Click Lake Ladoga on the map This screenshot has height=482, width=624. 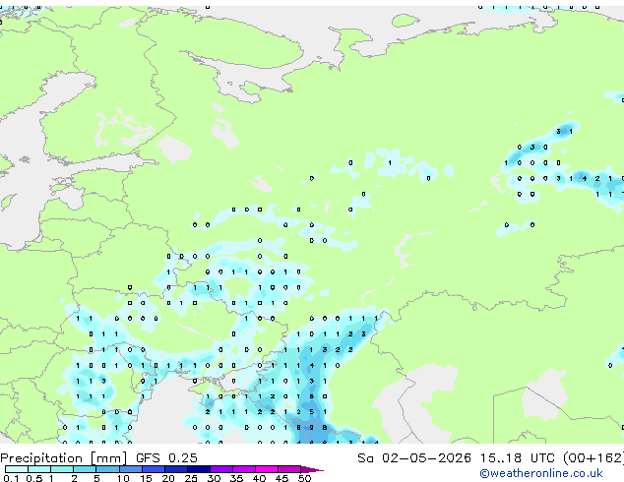click(x=175, y=149)
